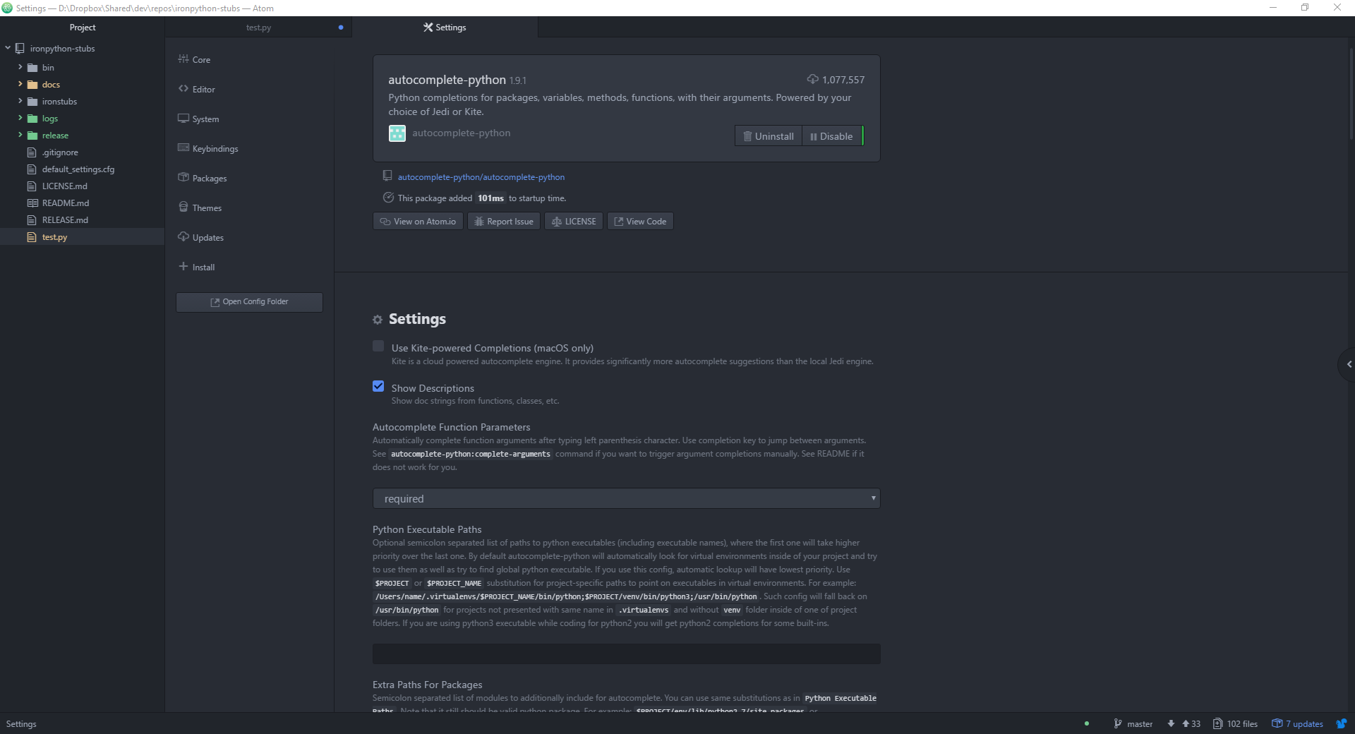Viewport: 1355px width, 734px height.
Task: Click View on Atom.io button
Action: pos(418,222)
